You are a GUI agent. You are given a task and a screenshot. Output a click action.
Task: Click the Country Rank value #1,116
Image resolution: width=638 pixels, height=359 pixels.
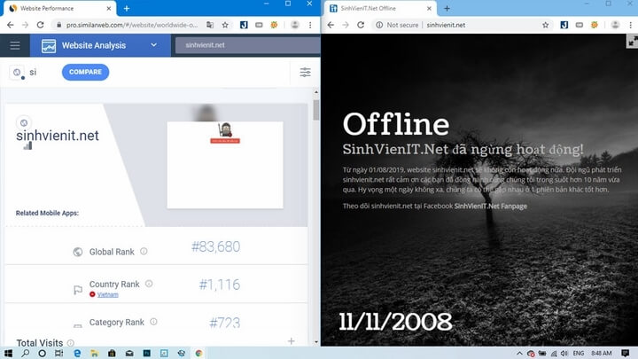click(x=220, y=285)
